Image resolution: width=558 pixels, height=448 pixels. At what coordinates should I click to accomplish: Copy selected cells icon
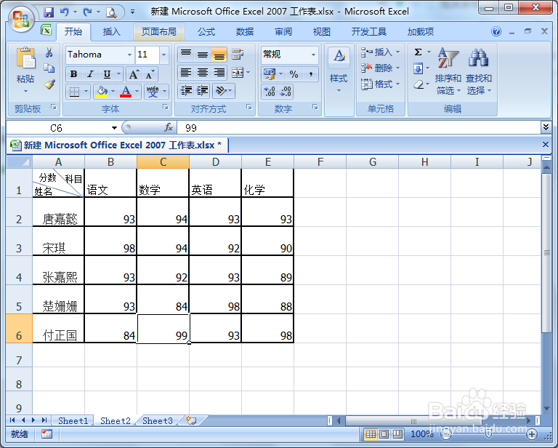tap(49, 68)
